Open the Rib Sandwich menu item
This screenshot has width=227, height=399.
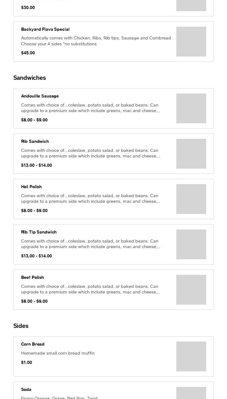(x=35, y=141)
